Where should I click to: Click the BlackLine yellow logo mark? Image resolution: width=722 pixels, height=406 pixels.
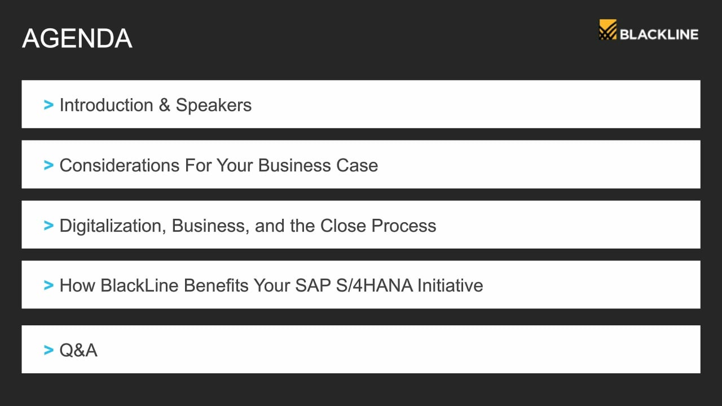[607, 30]
